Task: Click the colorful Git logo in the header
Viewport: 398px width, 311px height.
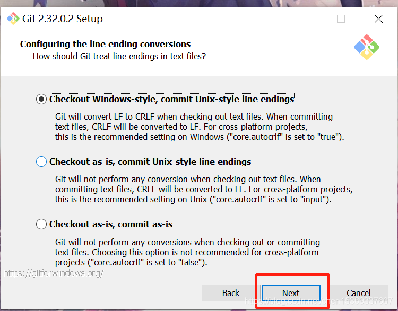Action: [x=366, y=48]
